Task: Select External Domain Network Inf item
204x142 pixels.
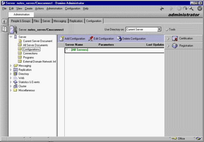Action: click(39, 62)
